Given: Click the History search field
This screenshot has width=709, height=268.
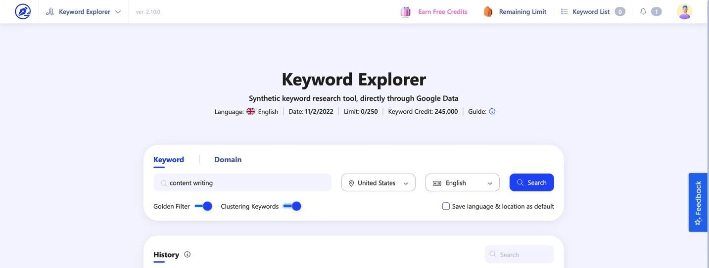Looking at the screenshot, I should [x=520, y=254].
